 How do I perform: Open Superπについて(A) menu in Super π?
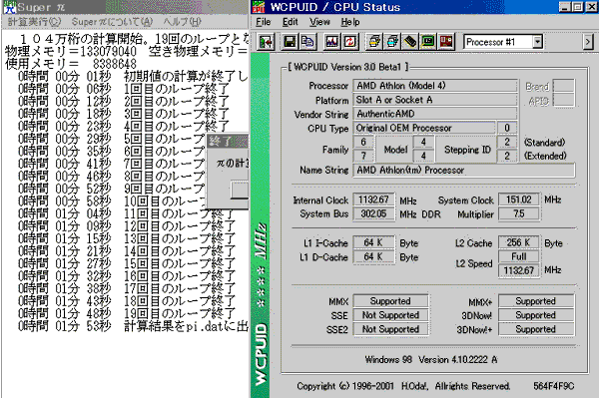pyautogui.click(x=112, y=22)
